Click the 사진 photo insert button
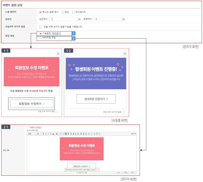The image size is (203, 182). coord(134,134)
